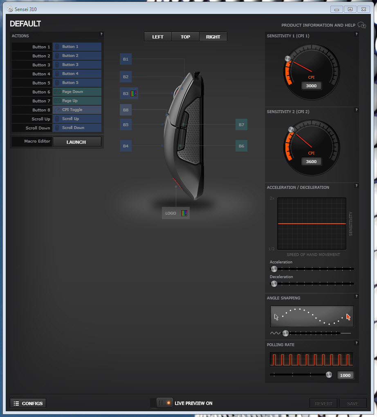Screen dimensions: 377x417
Task: Click the wavy line icon for angle snapping
Action: 275,333
